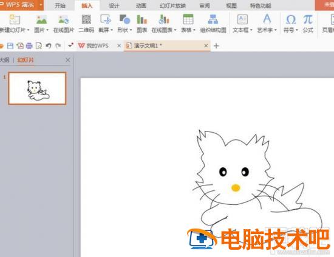
Task: Export to PDF from quick access toolbar
Action: (20, 45)
